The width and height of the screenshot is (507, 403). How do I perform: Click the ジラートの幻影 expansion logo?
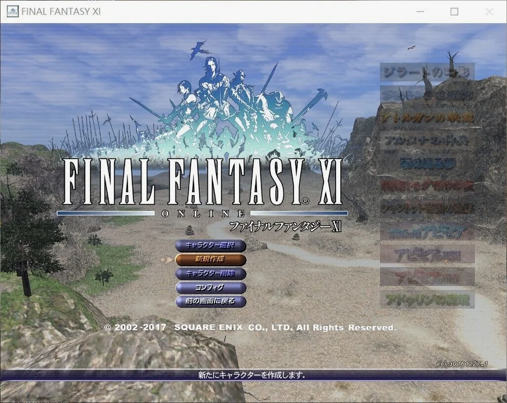427,72
